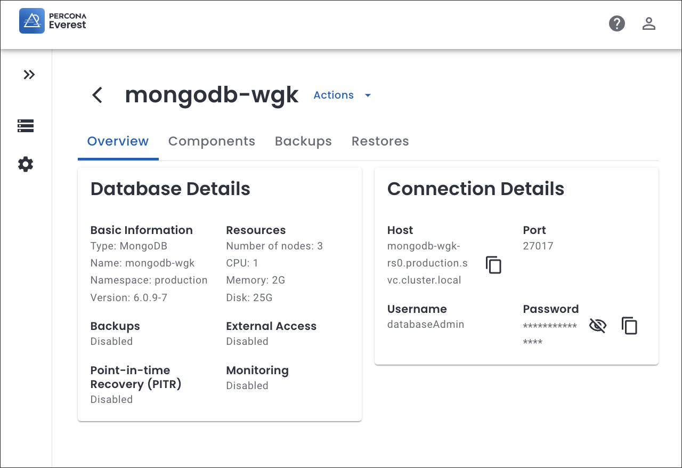This screenshot has width=682, height=468.
Task: Open the databases list sidebar icon
Action: pyautogui.click(x=26, y=126)
